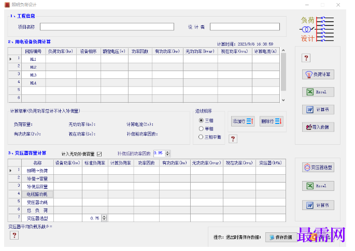Click the 标准负荷率 column header
Viewport: 355px width, 251px height.
tap(95, 163)
